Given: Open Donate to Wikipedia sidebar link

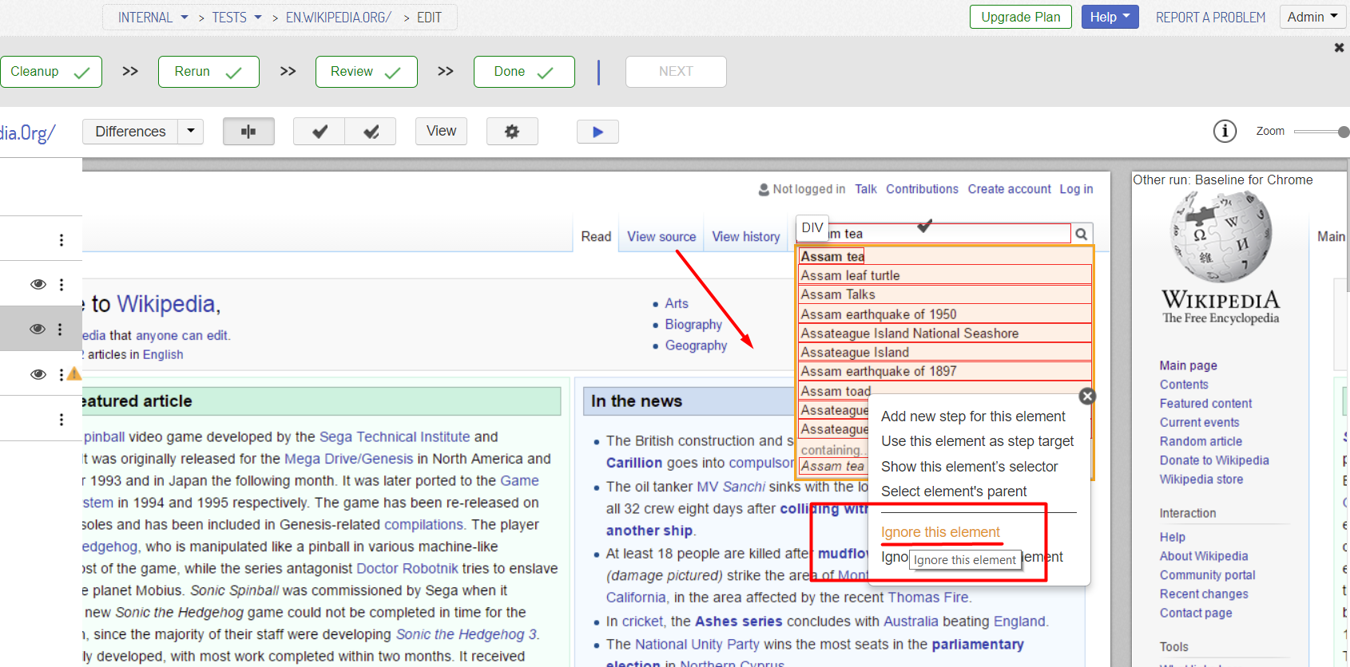Looking at the screenshot, I should [x=1214, y=460].
